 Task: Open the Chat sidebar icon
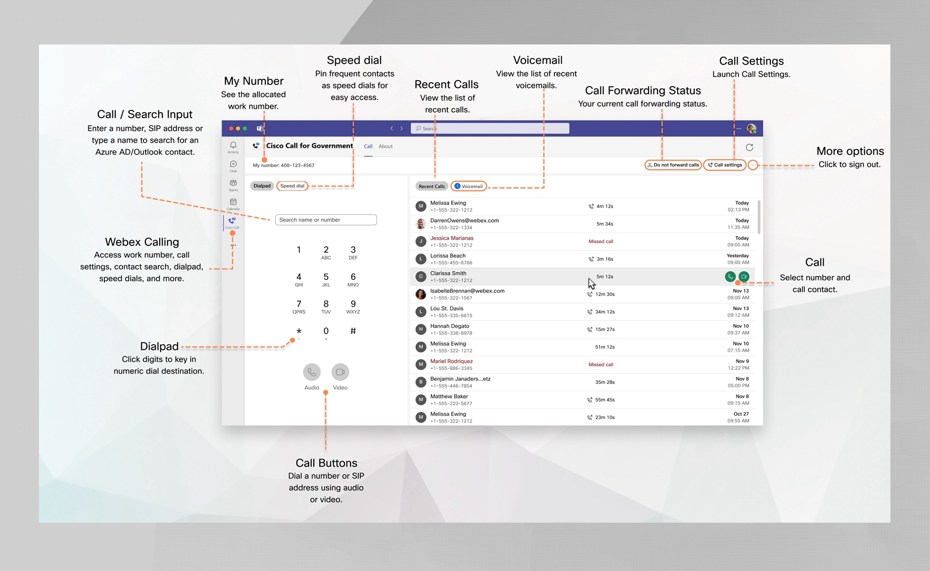click(233, 166)
